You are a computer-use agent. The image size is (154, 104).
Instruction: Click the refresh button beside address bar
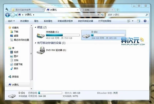tap(102, 15)
